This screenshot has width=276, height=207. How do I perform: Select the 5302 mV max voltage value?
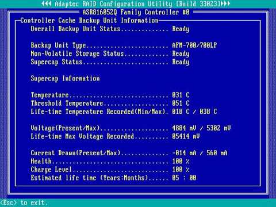coord(218,128)
